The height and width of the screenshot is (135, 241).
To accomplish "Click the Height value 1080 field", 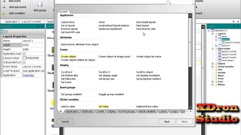I will (33, 49).
